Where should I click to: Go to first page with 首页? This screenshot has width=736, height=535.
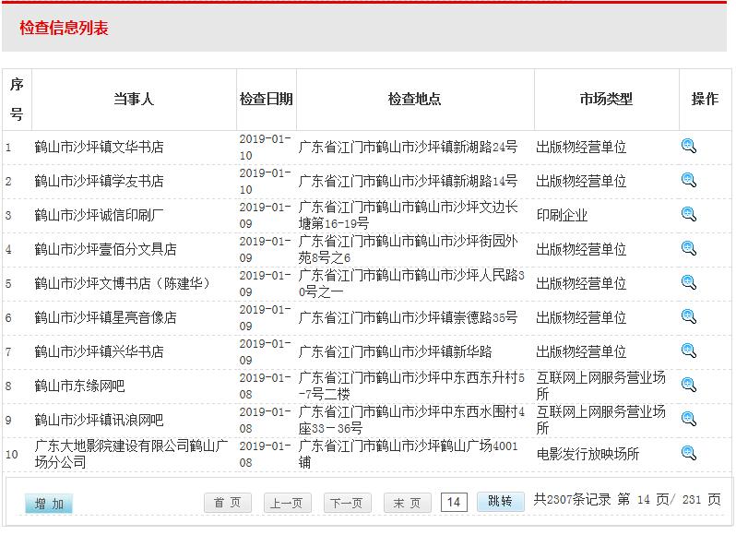(227, 503)
